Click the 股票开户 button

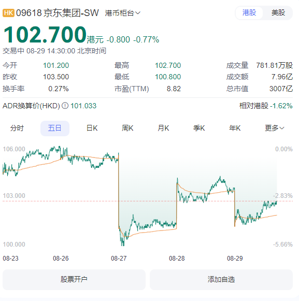pos(74,280)
